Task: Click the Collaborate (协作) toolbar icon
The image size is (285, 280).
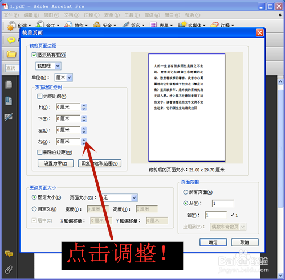Action: point(68,24)
